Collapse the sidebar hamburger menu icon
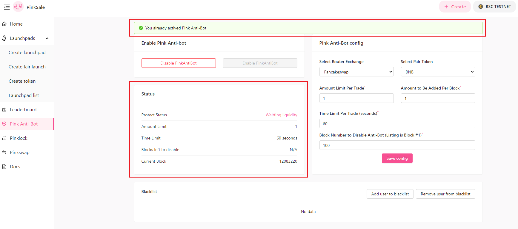Image resolution: width=518 pixels, height=229 pixels. point(7,7)
